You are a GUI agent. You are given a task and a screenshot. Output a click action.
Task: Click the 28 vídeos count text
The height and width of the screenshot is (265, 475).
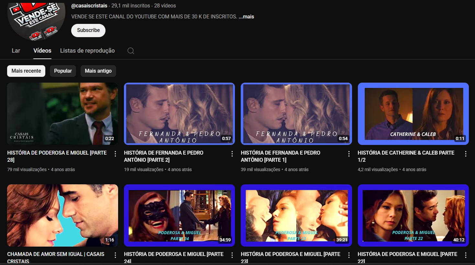click(165, 6)
